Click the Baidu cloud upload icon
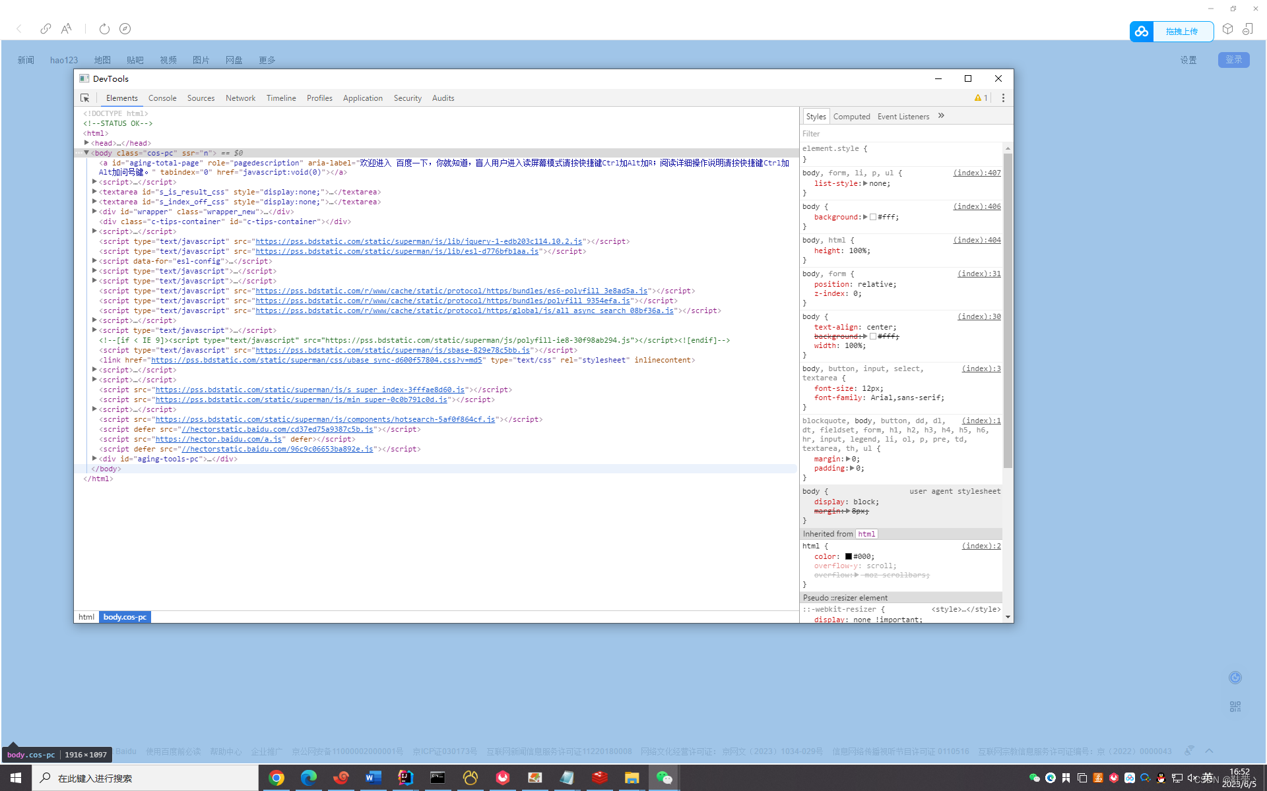Image resolution: width=1267 pixels, height=791 pixels. coord(1142,31)
